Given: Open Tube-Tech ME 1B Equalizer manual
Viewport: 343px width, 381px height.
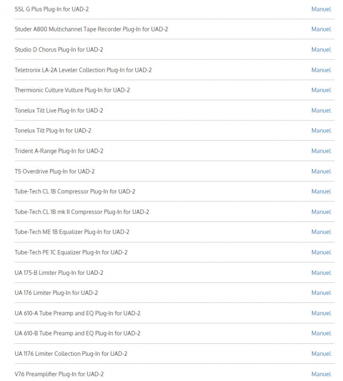Looking at the screenshot, I should pyautogui.click(x=321, y=232).
